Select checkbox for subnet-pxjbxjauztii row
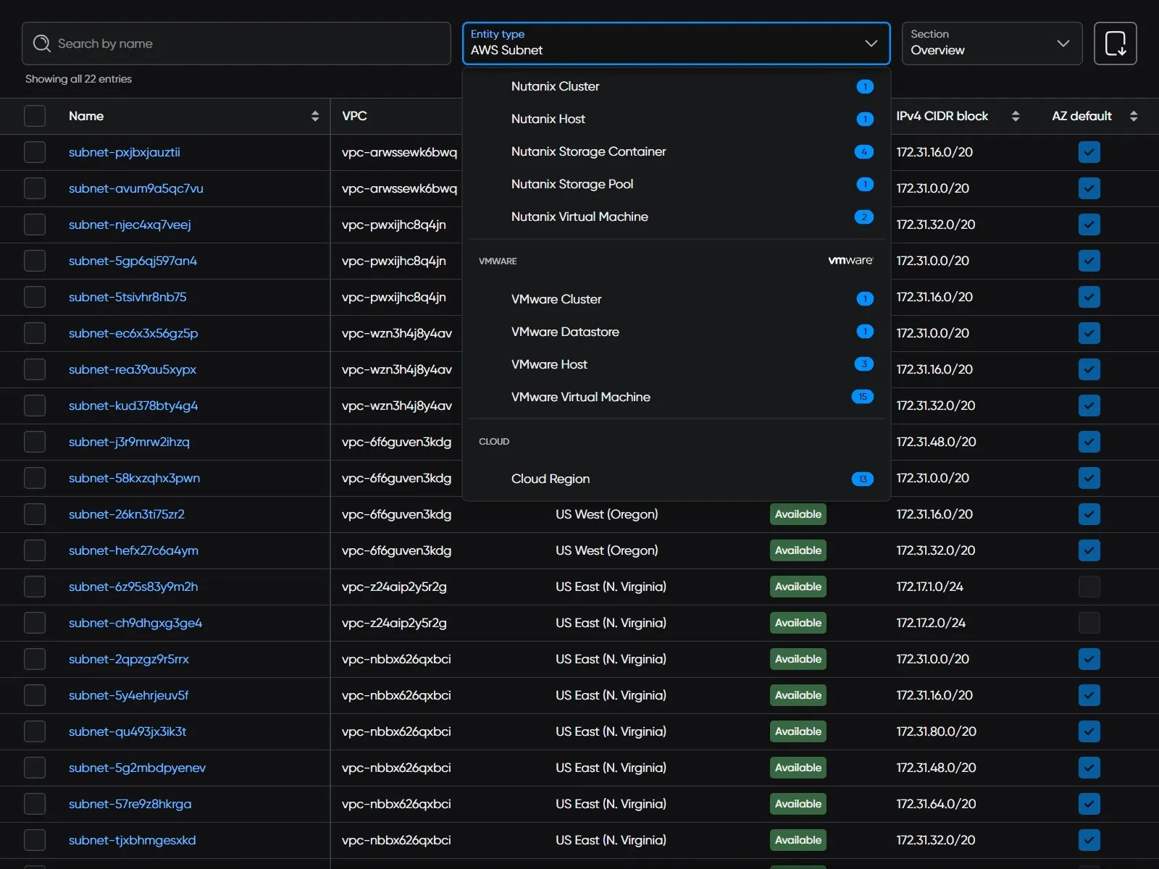The width and height of the screenshot is (1159, 869). coord(35,152)
